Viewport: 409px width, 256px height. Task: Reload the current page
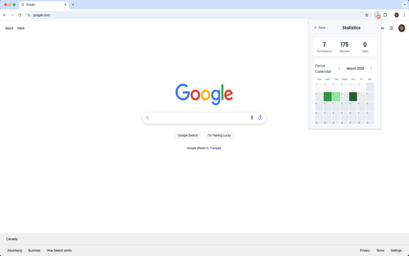click(x=19, y=15)
